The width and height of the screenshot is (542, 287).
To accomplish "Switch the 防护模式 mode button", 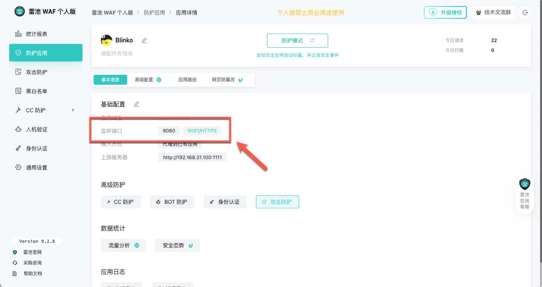I will 297,41.
